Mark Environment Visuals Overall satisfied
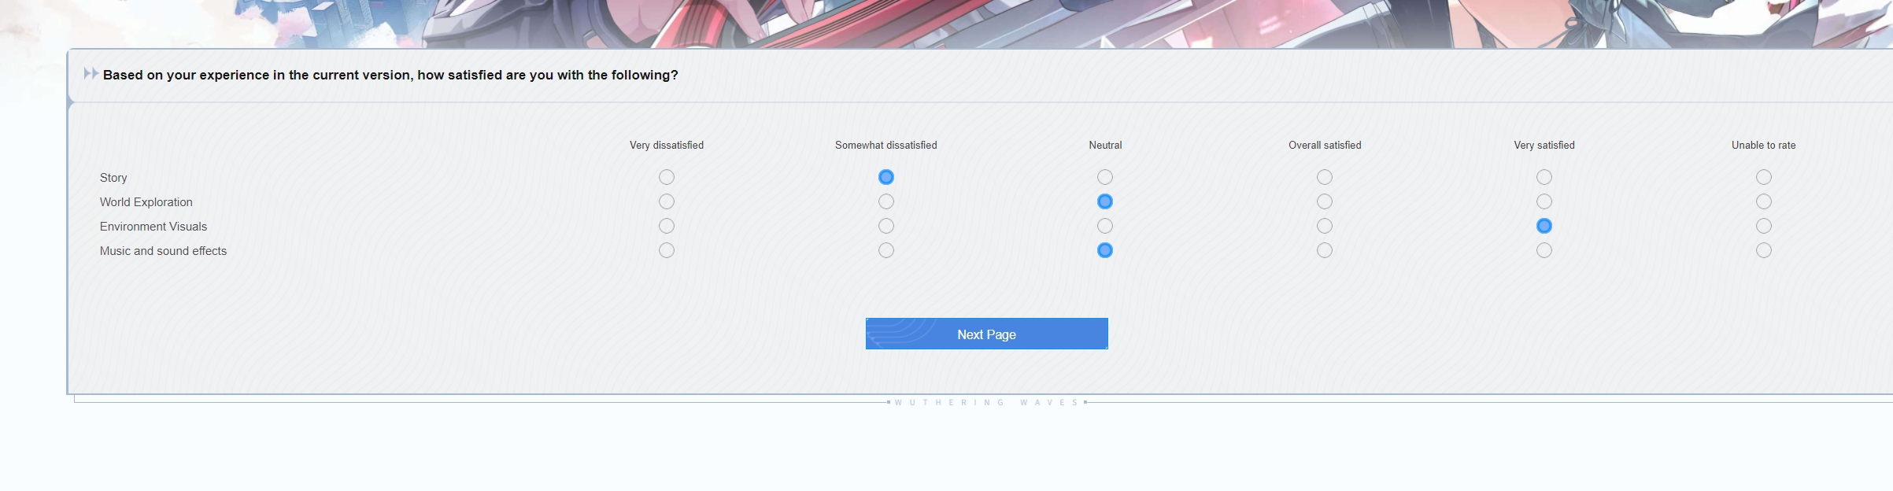 pos(1325,226)
